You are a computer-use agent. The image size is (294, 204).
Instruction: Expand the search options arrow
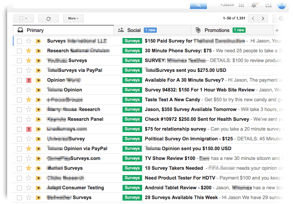click(187, 5)
